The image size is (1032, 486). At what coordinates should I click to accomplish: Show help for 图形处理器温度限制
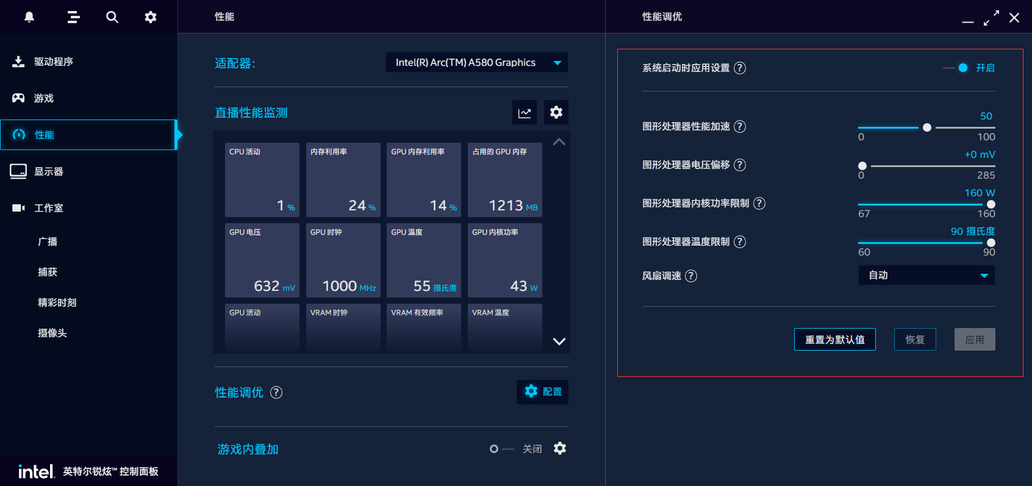(x=740, y=241)
